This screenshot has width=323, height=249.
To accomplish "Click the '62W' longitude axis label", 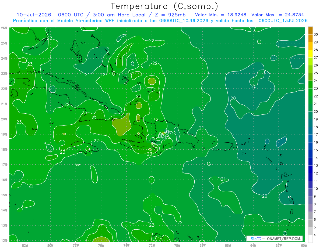I will coord(278,245).
